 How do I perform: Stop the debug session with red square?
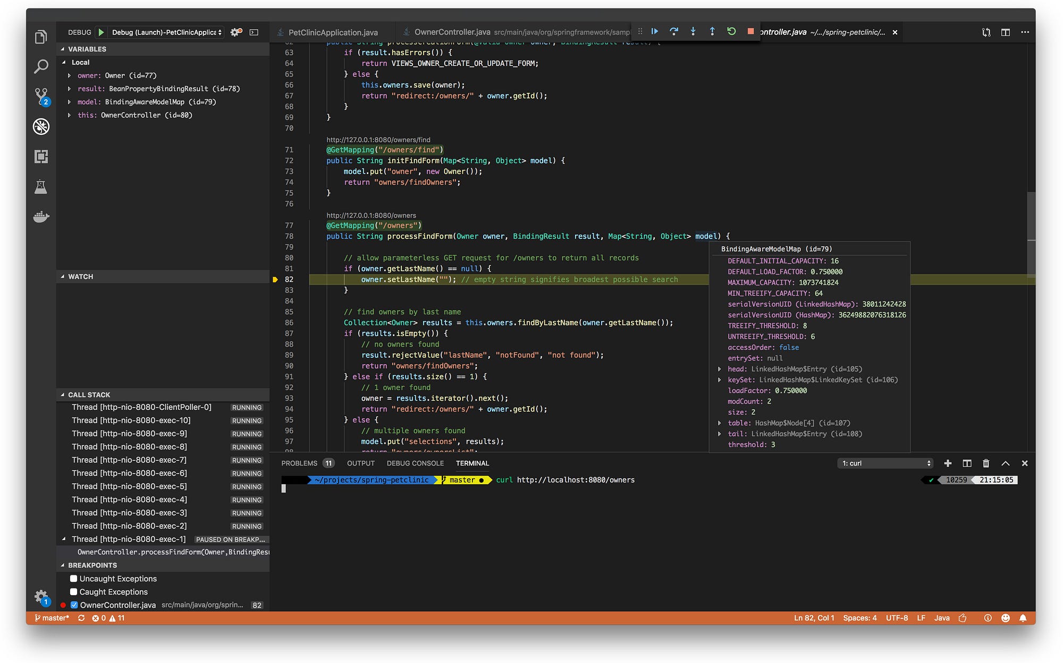tap(750, 31)
